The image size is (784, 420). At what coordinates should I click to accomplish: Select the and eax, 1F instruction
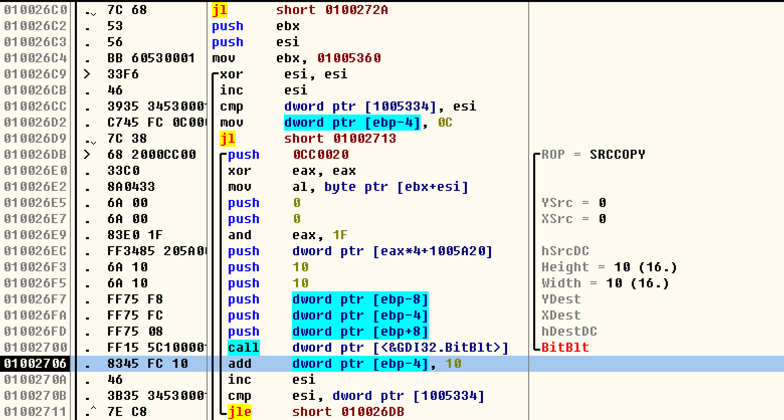[x=287, y=235]
